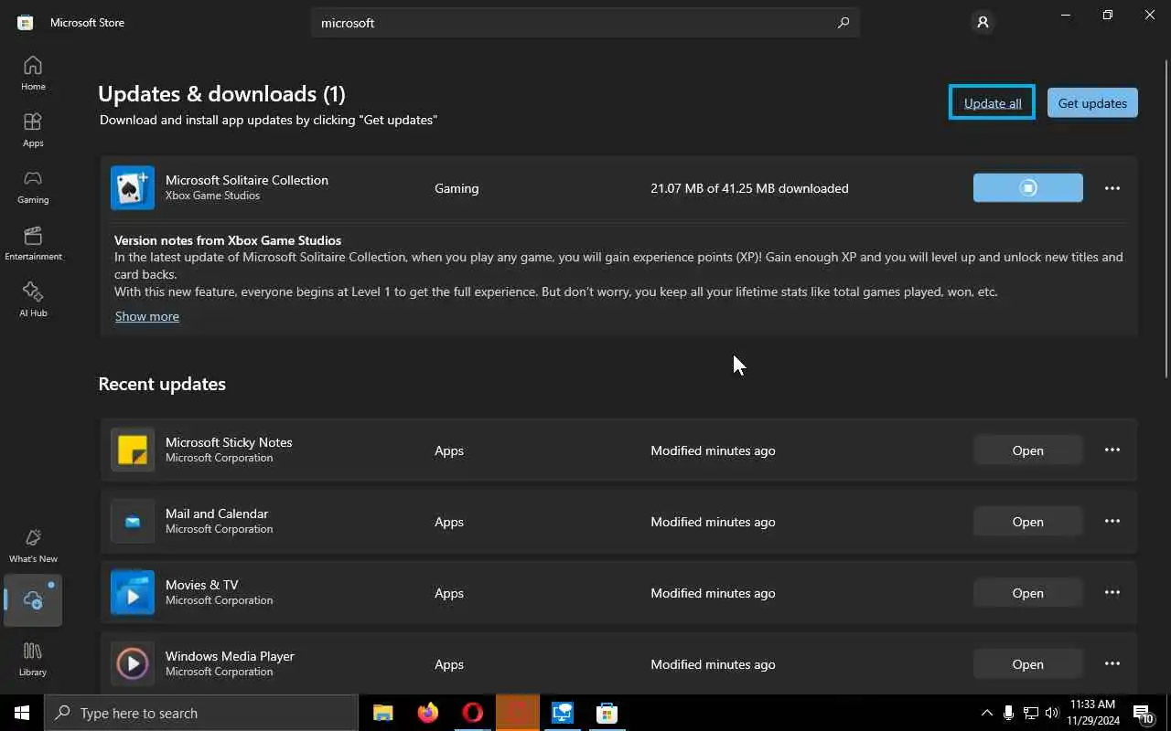Open more options for Windows Media Player
Image resolution: width=1171 pixels, height=731 pixels.
click(x=1112, y=664)
